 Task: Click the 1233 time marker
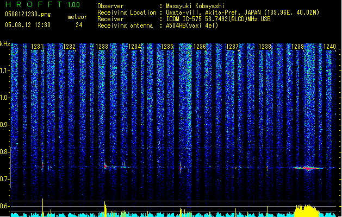[102, 47]
